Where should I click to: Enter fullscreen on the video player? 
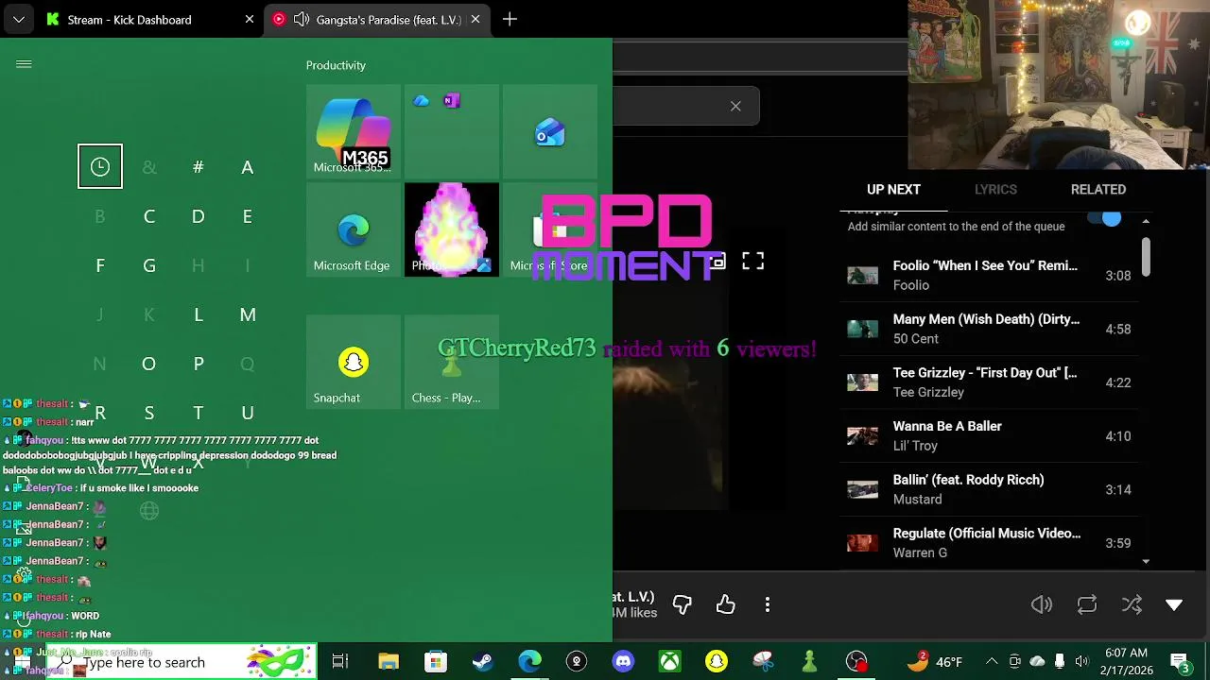[x=752, y=262]
